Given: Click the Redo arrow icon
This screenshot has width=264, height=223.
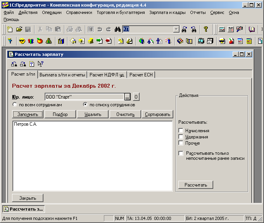Looking at the screenshot, I should (109, 29).
